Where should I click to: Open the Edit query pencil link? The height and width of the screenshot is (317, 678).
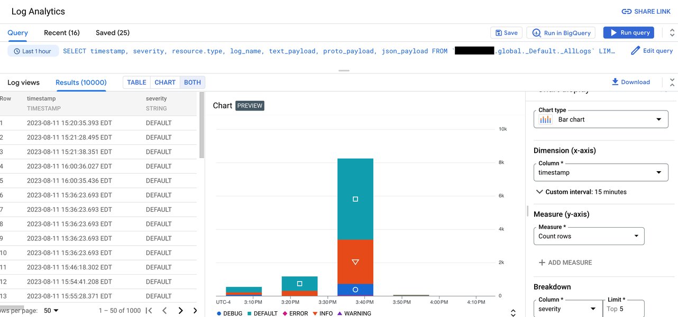click(652, 51)
